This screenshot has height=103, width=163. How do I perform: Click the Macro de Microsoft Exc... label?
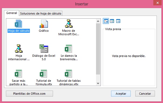[x=69, y=33]
